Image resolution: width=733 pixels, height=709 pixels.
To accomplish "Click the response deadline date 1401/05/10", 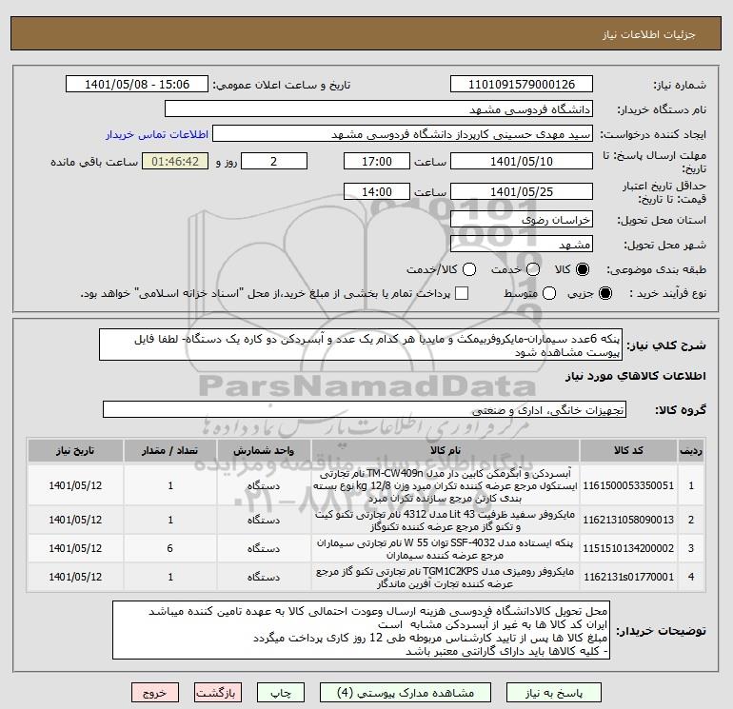I will tap(522, 162).
